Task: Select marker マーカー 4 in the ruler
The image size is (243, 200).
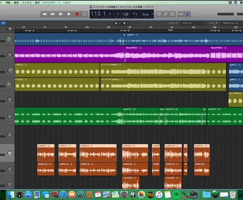Action: pos(30,31)
